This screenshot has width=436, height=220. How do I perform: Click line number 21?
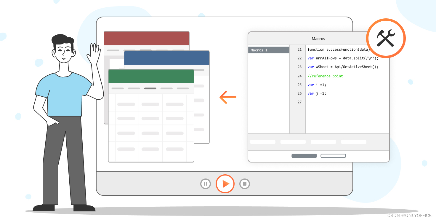coord(299,50)
